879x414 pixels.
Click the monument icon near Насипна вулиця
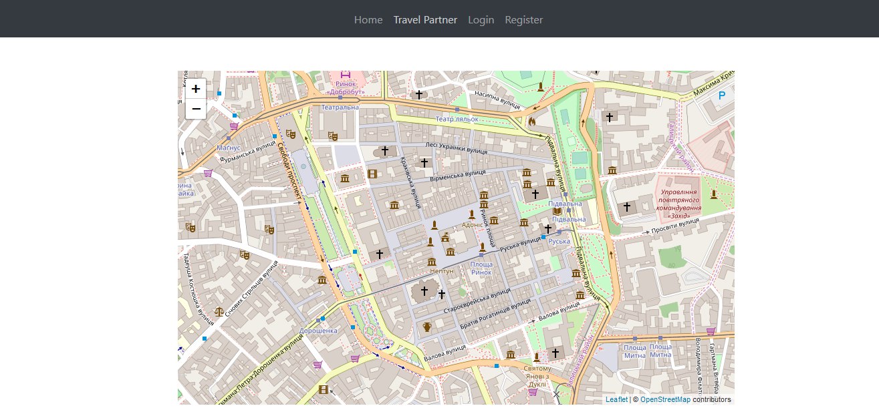[540, 87]
